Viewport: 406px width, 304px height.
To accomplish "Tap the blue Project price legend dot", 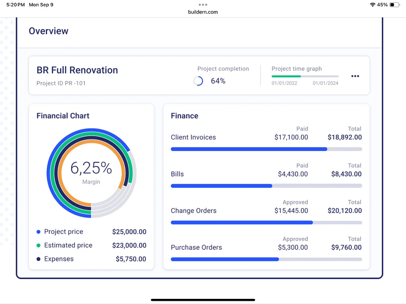I will 38,232.
